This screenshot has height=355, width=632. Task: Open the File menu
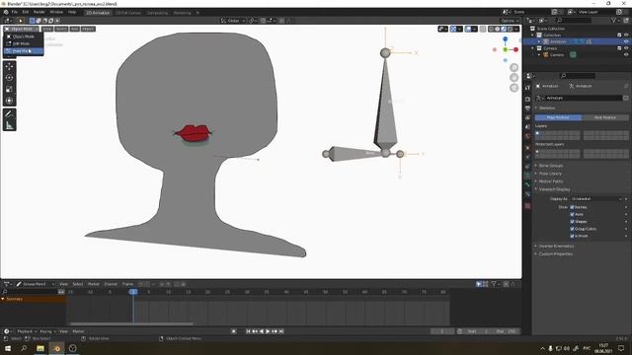pyautogui.click(x=15, y=12)
